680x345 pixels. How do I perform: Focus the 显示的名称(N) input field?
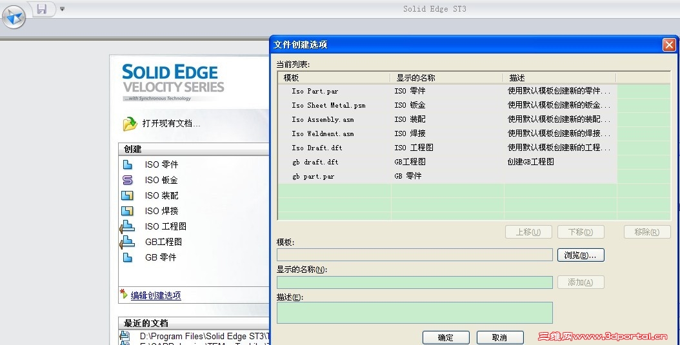(x=415, y=282)
